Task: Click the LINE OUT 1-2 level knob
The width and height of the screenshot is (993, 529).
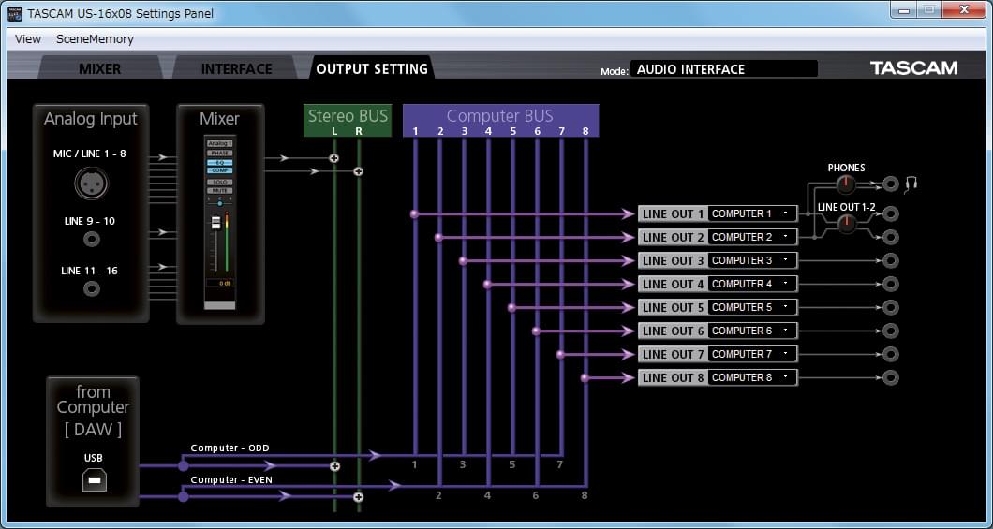Action: [x=847, y=224]
